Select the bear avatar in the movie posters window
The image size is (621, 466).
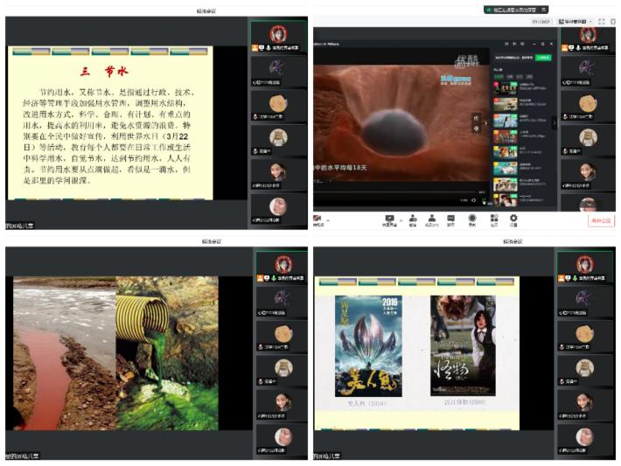point(585,367)
